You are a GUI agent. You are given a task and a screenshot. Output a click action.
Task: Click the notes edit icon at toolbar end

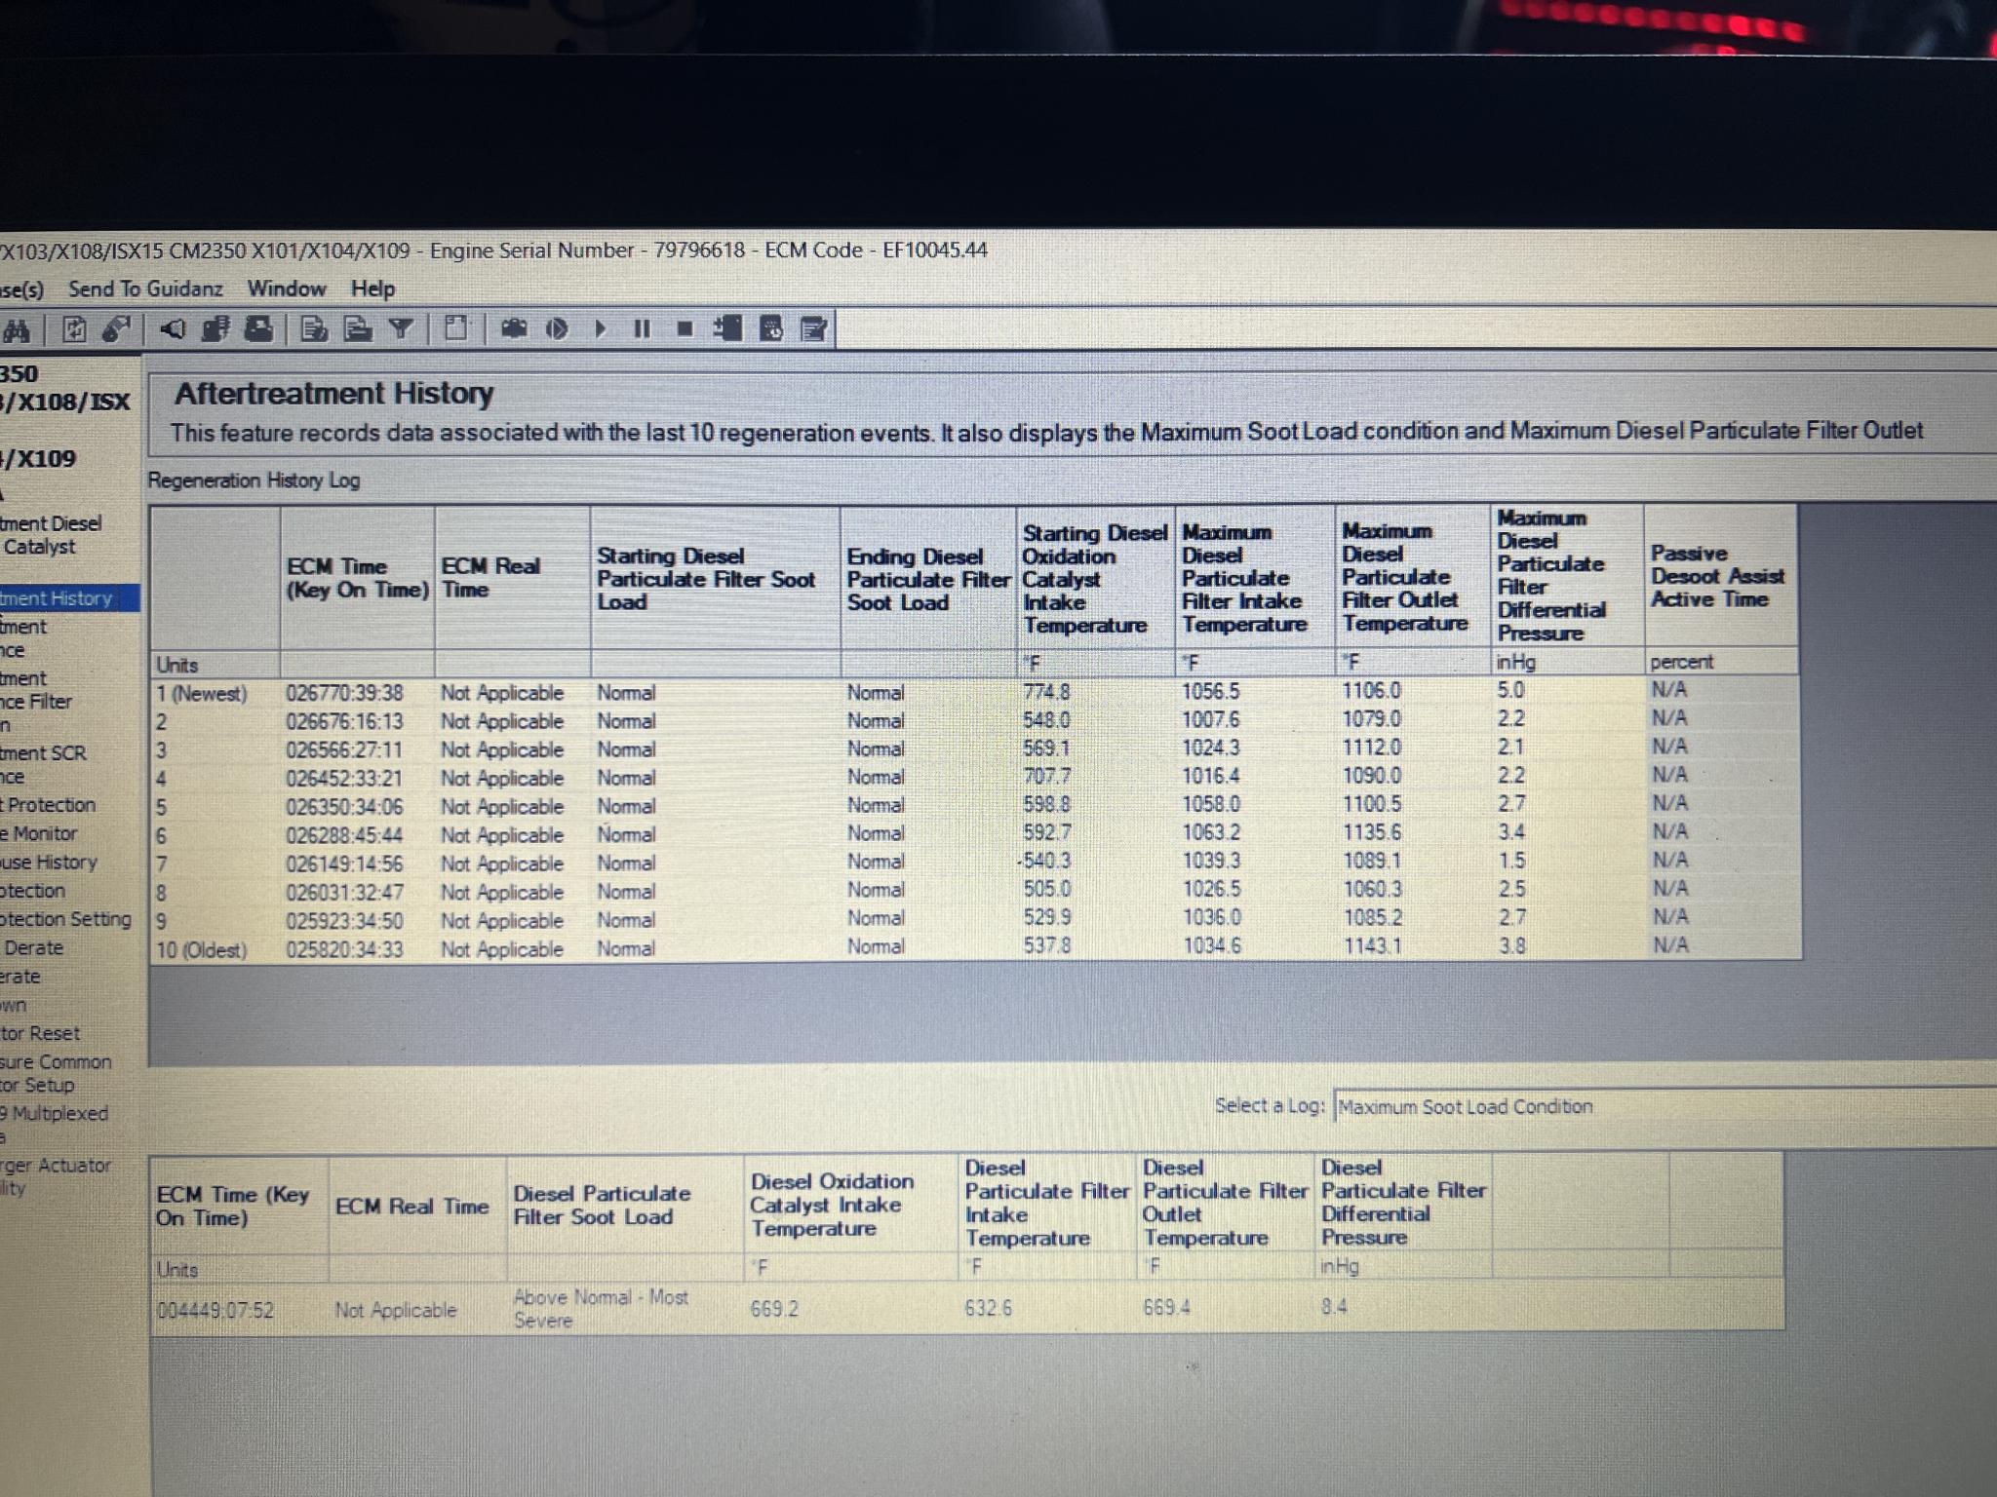pyautogui.click(x=813, y=329)
